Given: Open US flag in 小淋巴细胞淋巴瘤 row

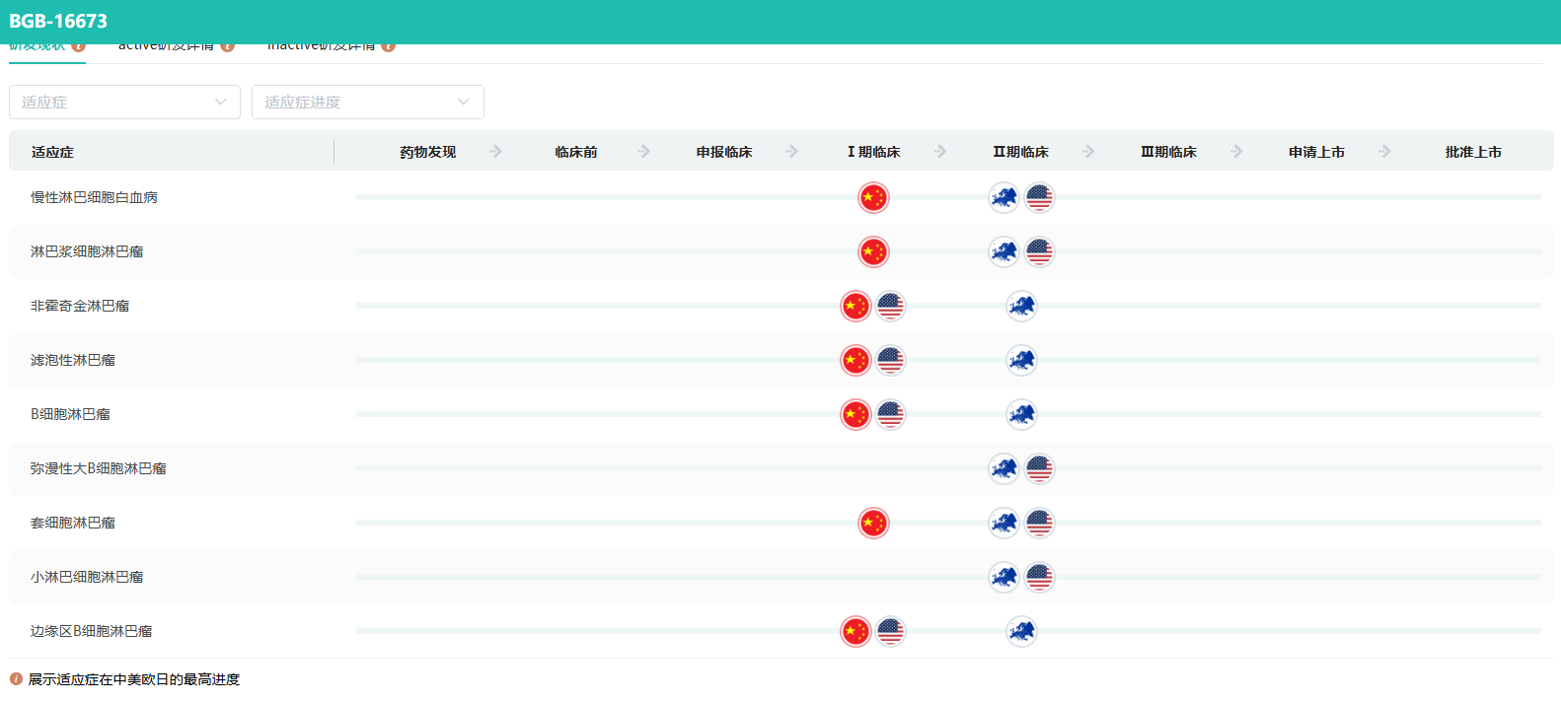Looking at the screenshot, I should (1039, 577).
